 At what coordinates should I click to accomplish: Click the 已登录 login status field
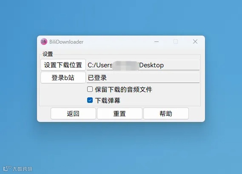click(x=143, y=77)
